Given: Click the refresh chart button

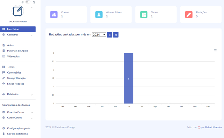Looking at the screenshot, I should [x=110, y=35].
